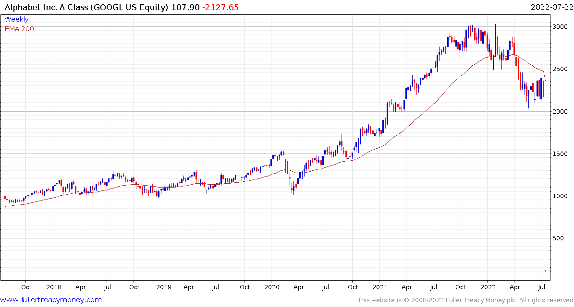Click the 2500 price axis label
574x307 pixels.
tap(560, 69)
